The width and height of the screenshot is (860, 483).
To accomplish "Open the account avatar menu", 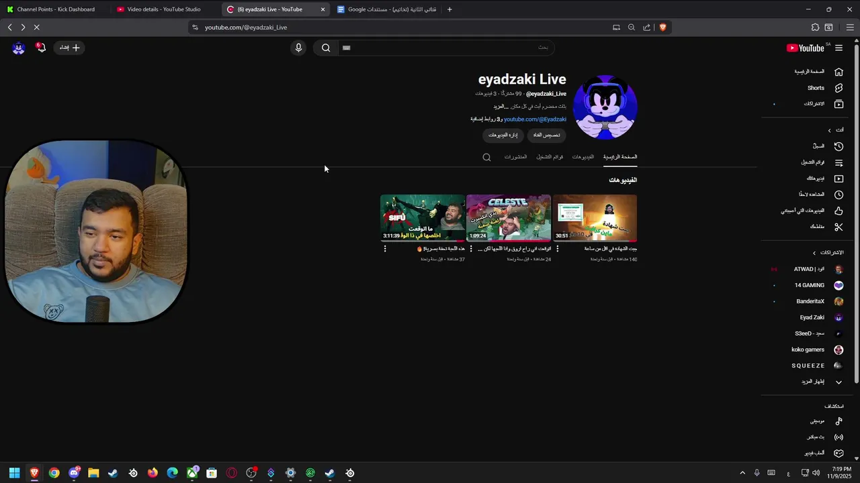I will (18, 48).
